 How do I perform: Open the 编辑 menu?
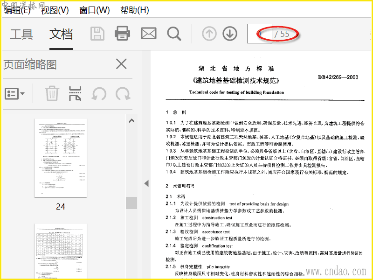17,10
